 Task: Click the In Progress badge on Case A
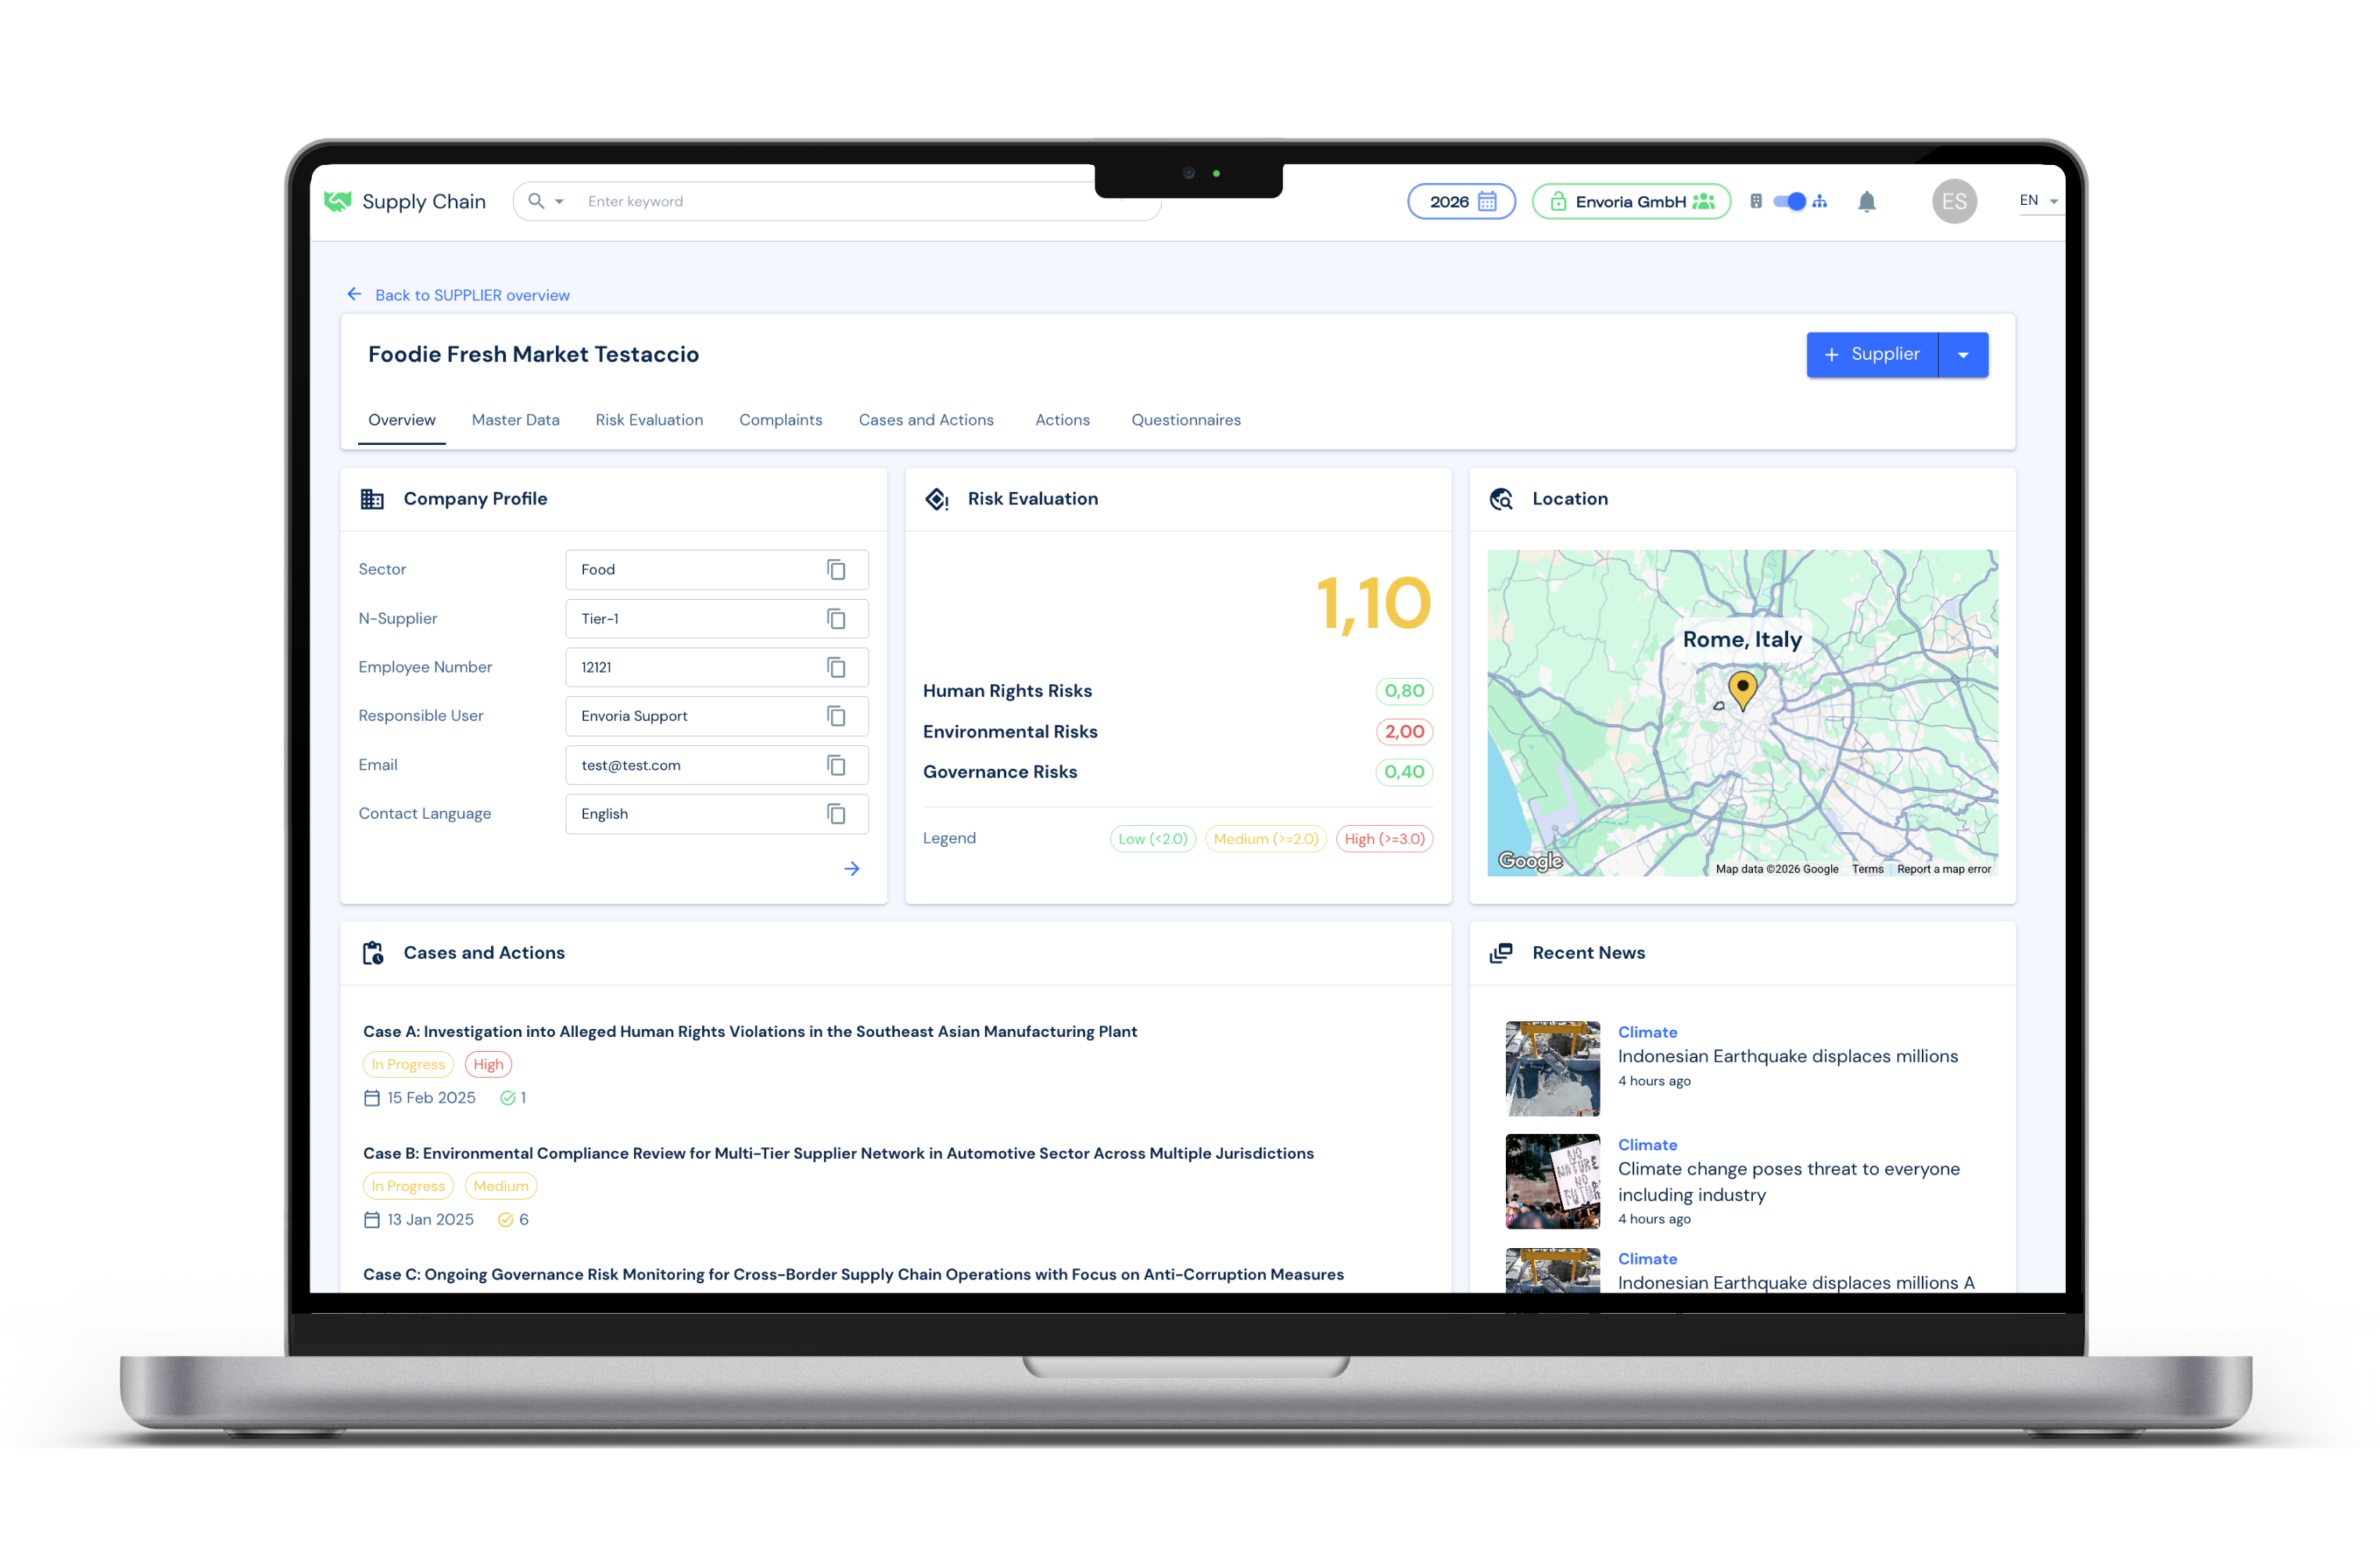point(408,1064)
